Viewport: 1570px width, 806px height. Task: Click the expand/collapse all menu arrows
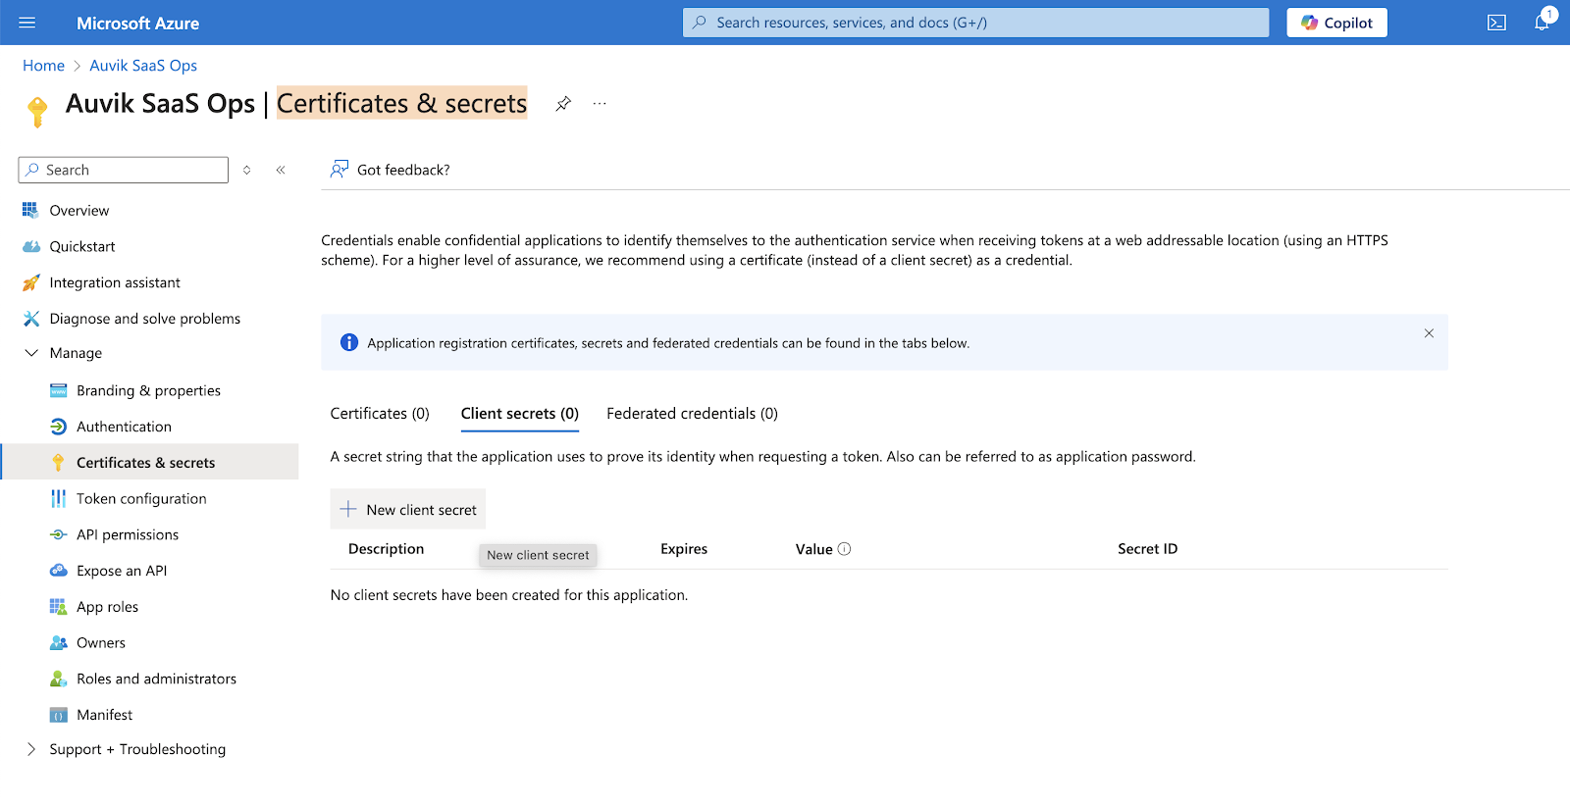[x=247, y=170]
